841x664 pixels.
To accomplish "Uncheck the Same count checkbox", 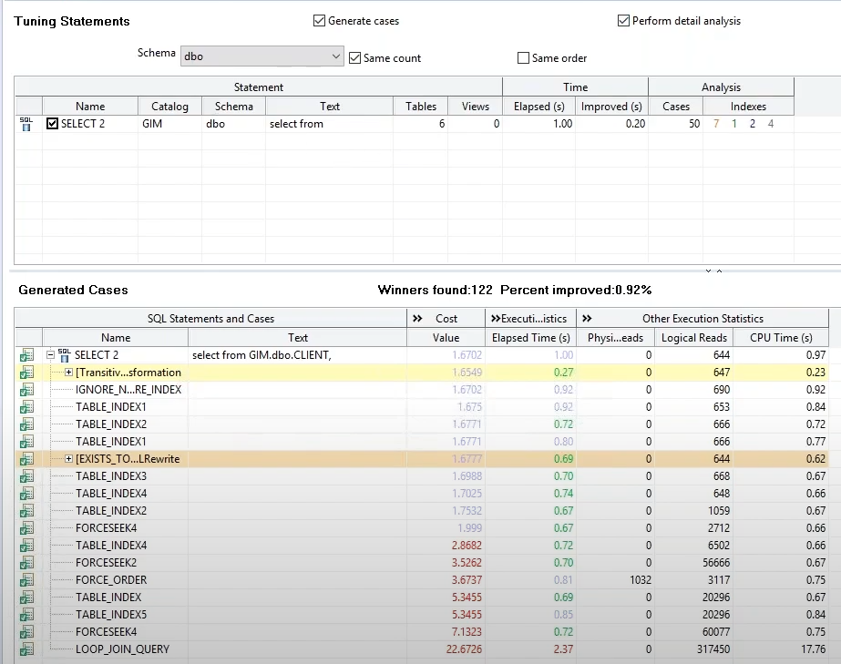I will tap(354, 58).
